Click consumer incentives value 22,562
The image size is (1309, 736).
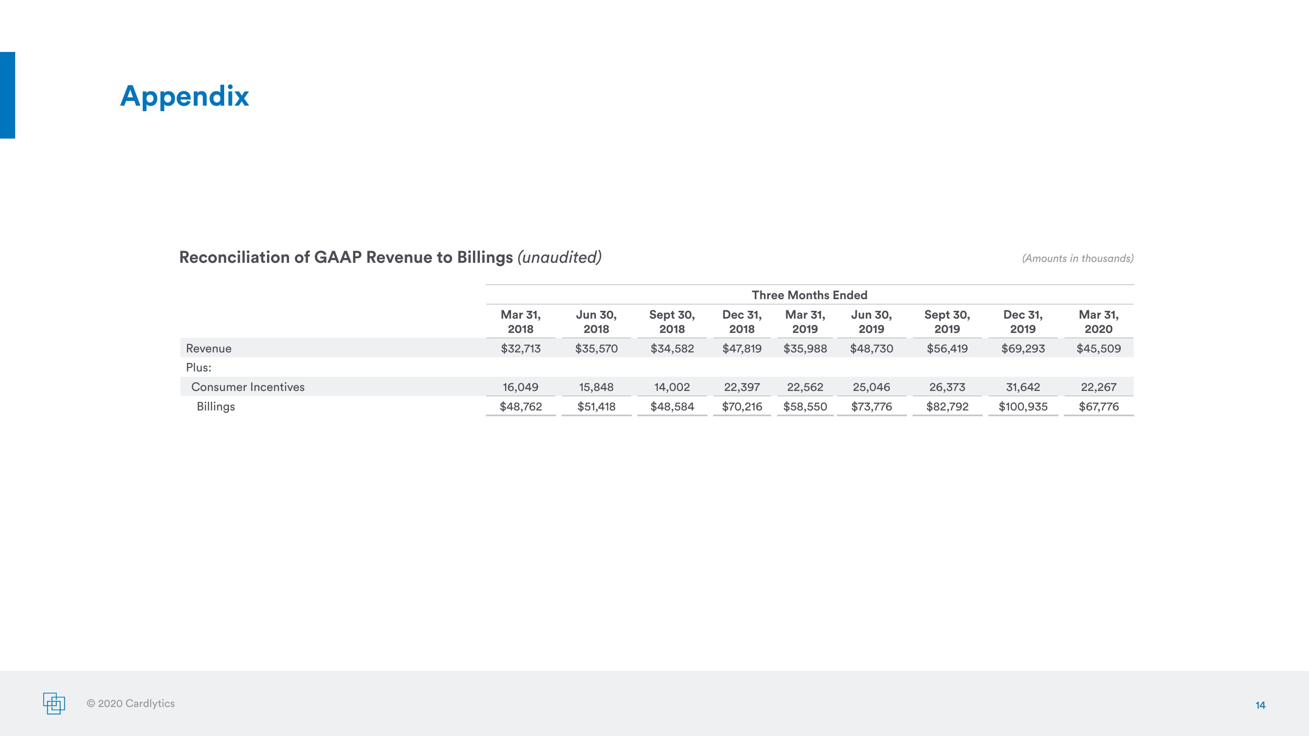tap(805, 387)
